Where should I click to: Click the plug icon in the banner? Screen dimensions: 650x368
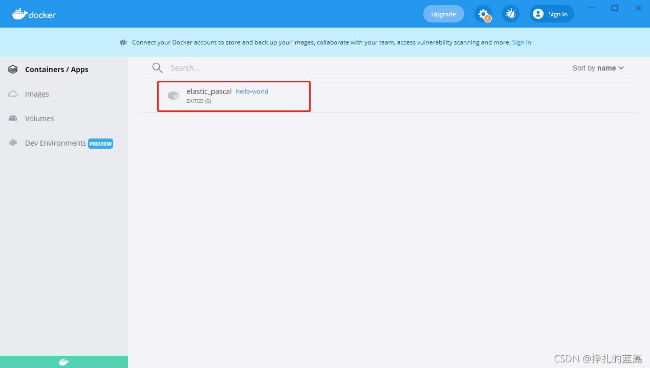point(123,42)
